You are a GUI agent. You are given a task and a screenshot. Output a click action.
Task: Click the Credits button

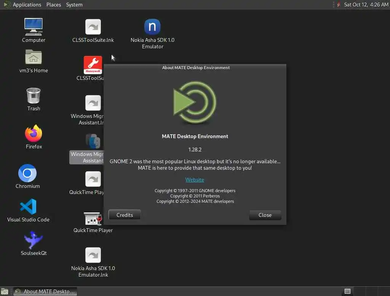coord(125,215)
